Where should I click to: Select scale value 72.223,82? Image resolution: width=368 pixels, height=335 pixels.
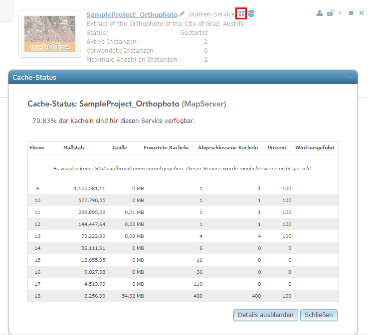coord(93,236)
